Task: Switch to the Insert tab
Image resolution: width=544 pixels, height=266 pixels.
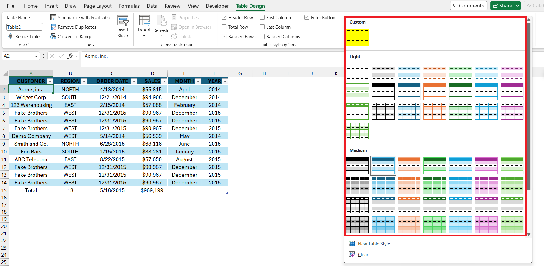Action: click(x=51, y=6)
